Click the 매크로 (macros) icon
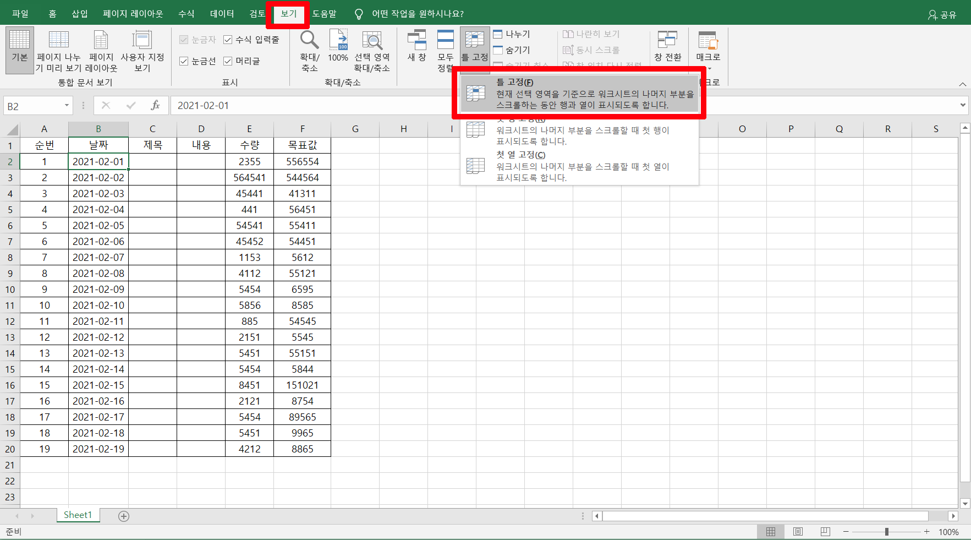This screenshot has width=971, height=540. pyautogui.click(x=707, y=40)
